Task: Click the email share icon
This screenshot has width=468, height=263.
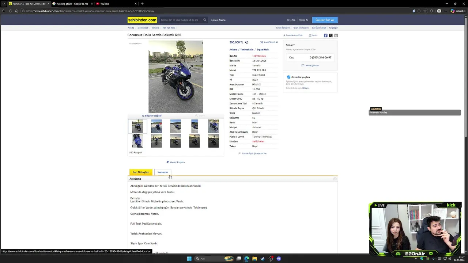Action: 336,35
